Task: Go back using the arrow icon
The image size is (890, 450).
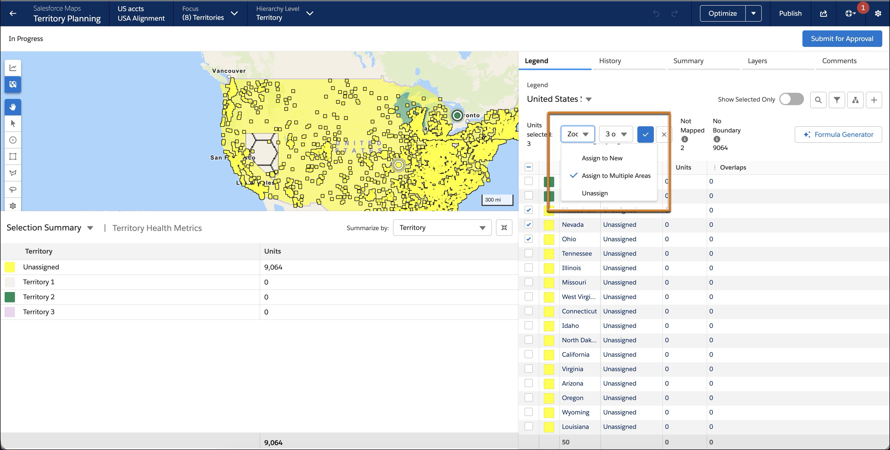Action: pos(13,13)
